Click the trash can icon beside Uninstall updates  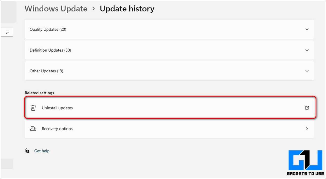33,108
